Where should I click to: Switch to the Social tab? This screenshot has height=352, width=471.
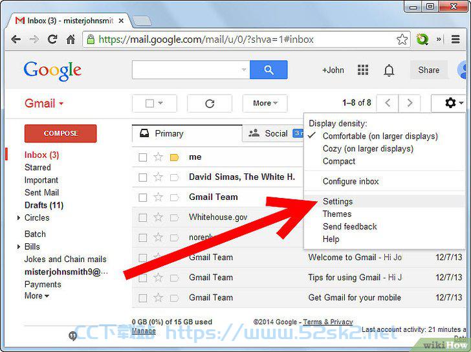pos(273,134)
